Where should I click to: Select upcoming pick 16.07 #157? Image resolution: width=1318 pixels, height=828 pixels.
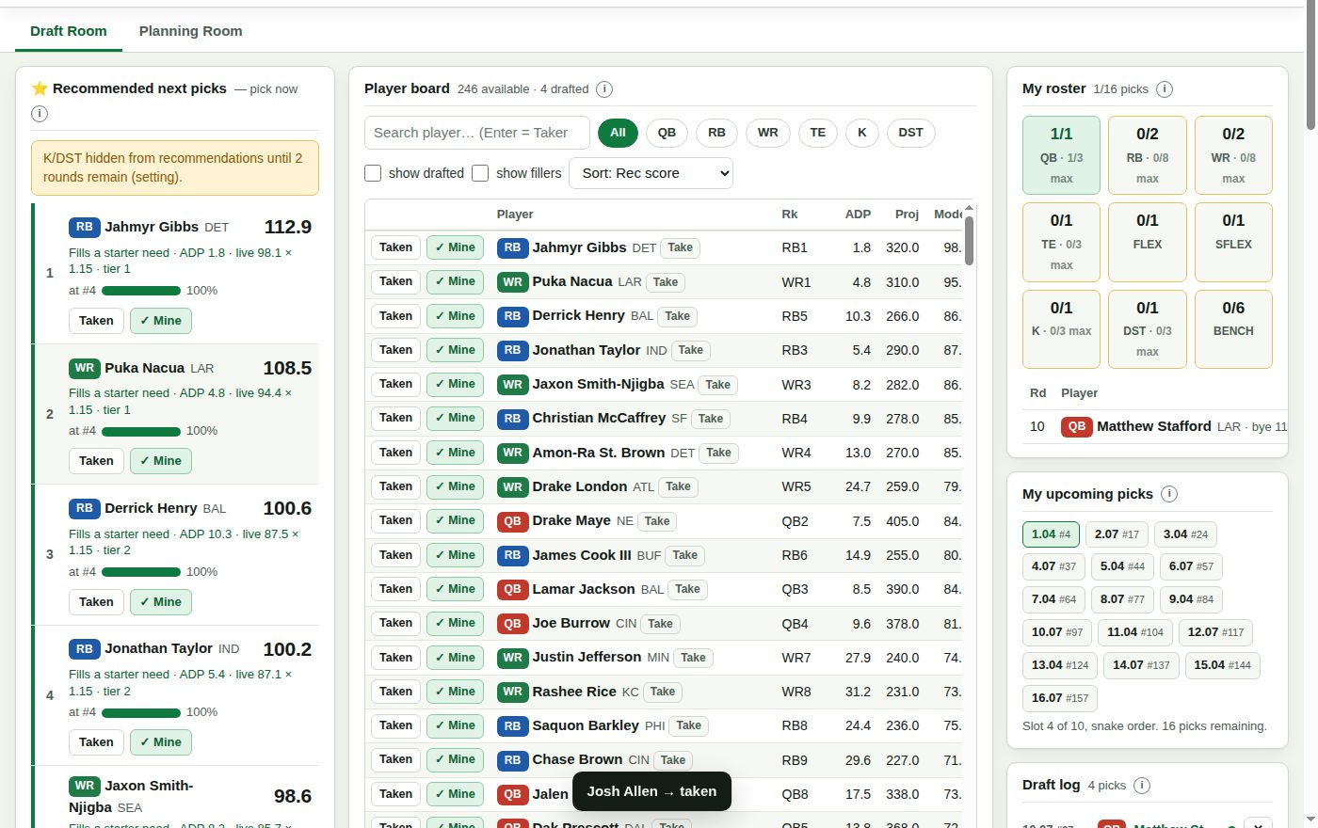pos(1060,698)
